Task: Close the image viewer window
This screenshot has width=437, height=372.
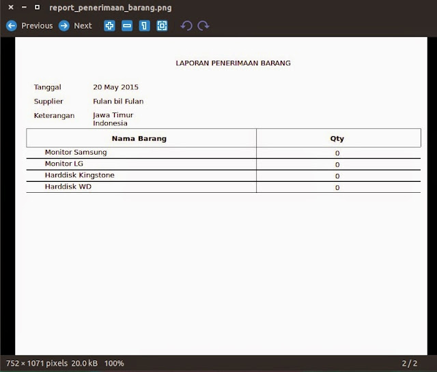Action: [x=11, y=7]
